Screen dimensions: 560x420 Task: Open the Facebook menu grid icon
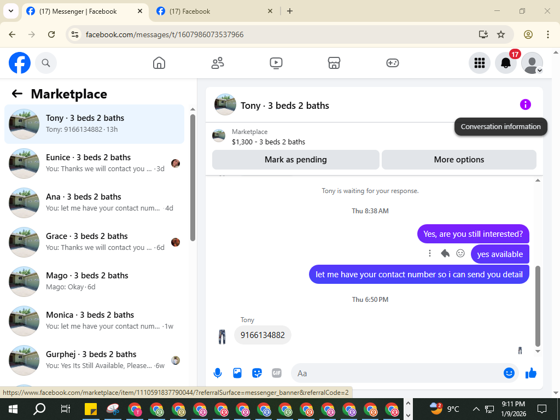(x=479, y=63)
